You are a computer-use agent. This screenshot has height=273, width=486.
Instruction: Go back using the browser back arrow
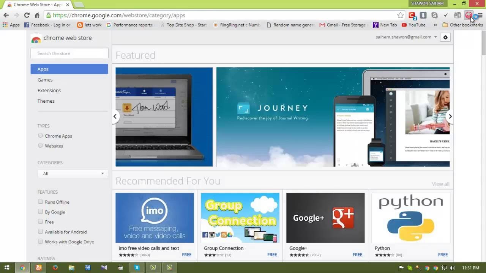6,15
